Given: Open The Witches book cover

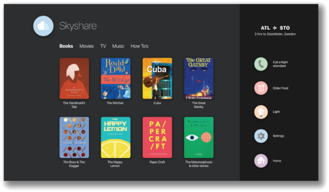Looking at the screenshot, I should click(x=116, y=79).
